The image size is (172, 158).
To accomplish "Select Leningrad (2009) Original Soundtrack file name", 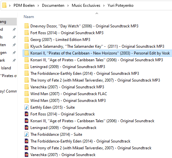I will point(63,128).
